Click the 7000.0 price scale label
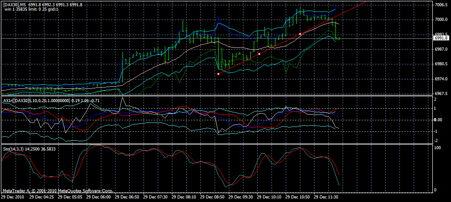Viewport: 451px width, 202px height. pos(440,20)
